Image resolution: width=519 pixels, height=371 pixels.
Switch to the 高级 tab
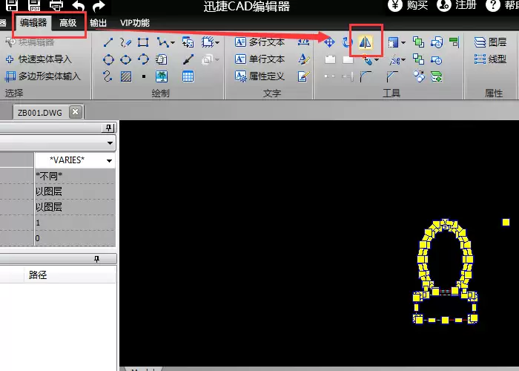tap(68, 23)
